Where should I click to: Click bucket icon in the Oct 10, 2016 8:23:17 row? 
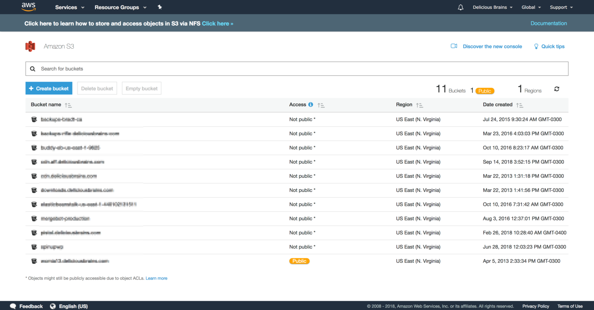click(34, 148)
